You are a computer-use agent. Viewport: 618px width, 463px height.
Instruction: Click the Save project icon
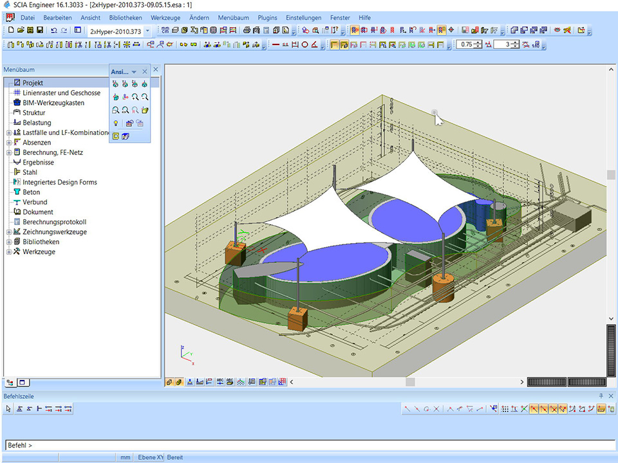[40, 30]
